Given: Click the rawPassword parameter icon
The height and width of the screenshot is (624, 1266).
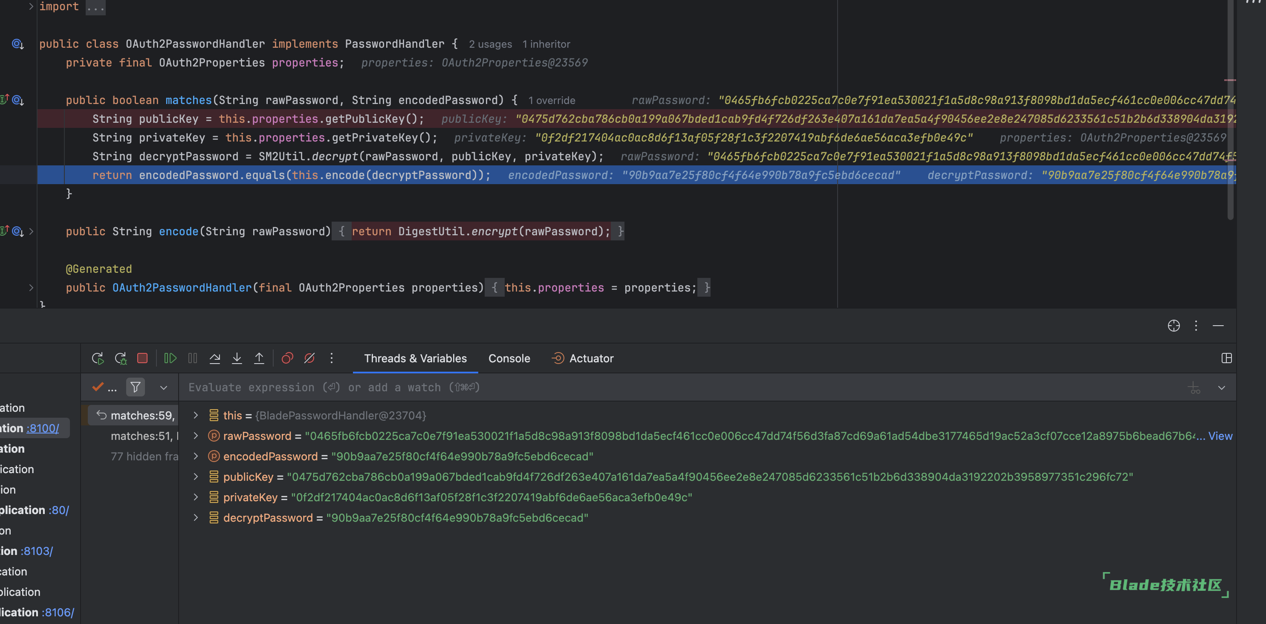Looking at the screenshot, I should [x=214, y=436].
